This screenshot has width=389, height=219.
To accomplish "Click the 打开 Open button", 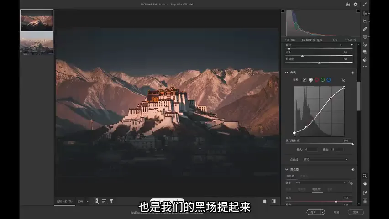I will [x=314, y=212].
